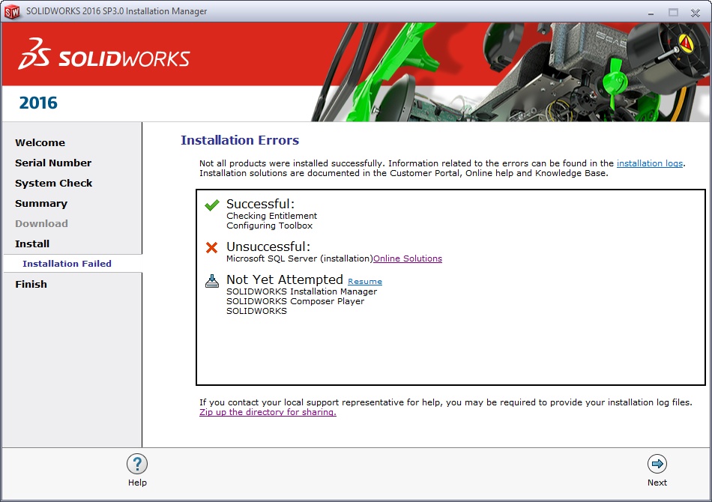
Task: Open the Online Solutions link
Action: [x=407, y=258]
